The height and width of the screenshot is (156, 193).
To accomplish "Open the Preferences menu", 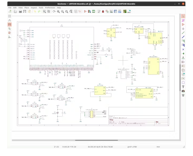I will coord(50,7).
